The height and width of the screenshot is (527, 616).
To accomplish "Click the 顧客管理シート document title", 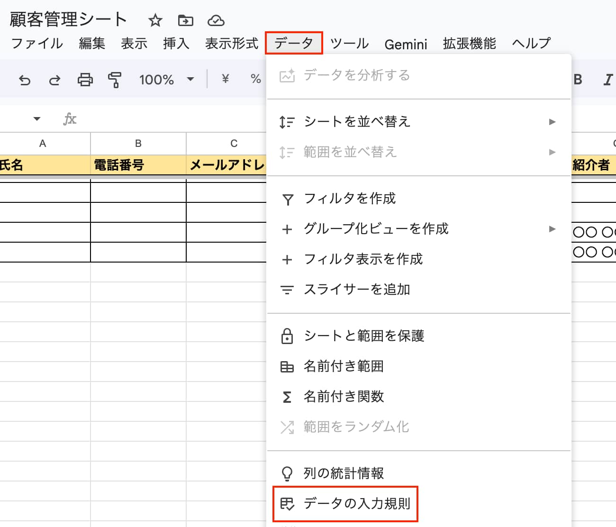I will point(68,19).
